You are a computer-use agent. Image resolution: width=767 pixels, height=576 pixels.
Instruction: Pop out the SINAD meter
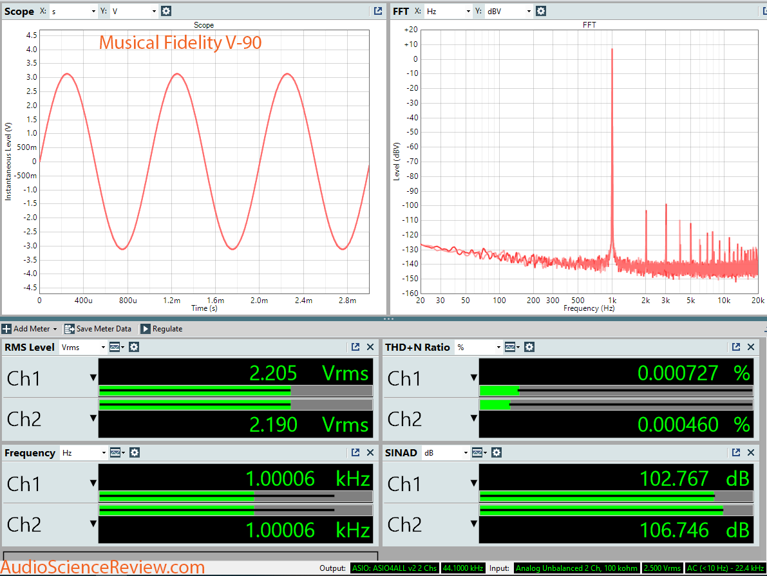tap(736, 453)
